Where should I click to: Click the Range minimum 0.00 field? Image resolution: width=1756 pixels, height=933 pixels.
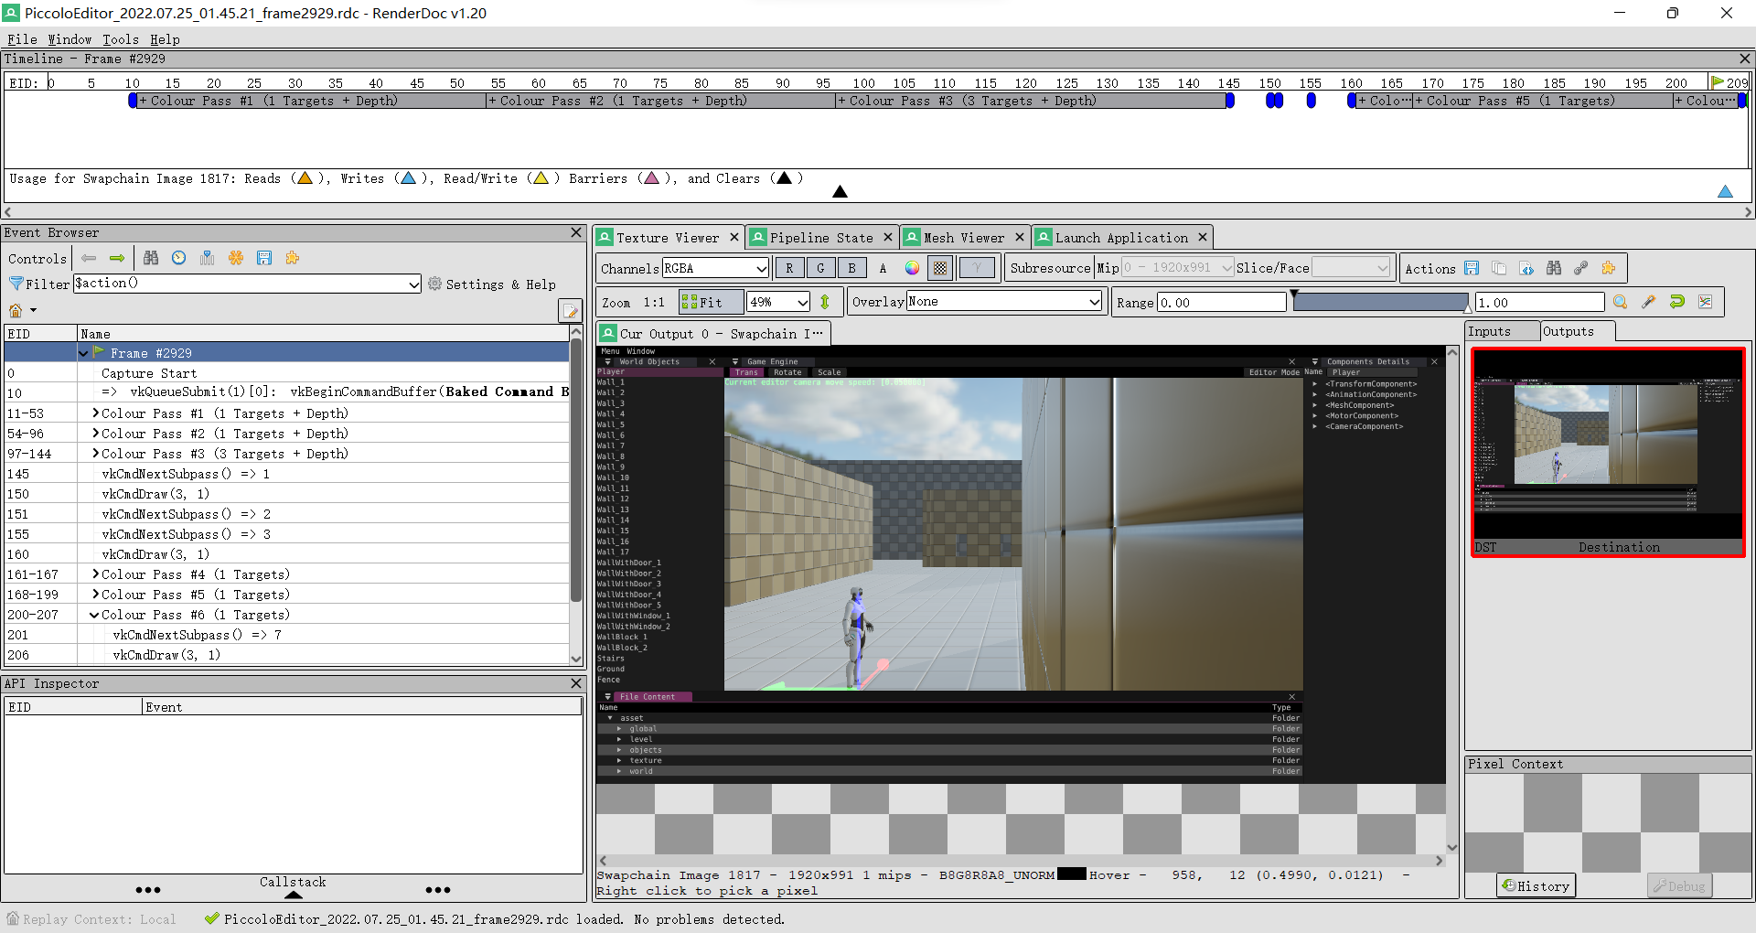(1222, 303)
